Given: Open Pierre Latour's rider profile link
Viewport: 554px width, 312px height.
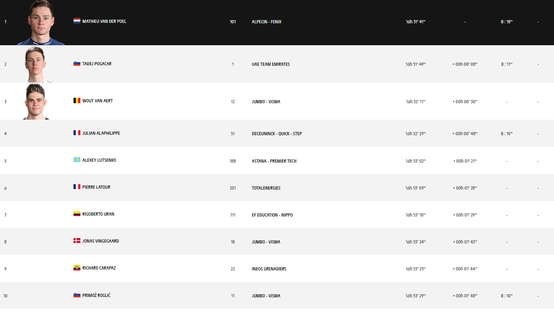Looking at the screenshot, I should pos(96,187).
